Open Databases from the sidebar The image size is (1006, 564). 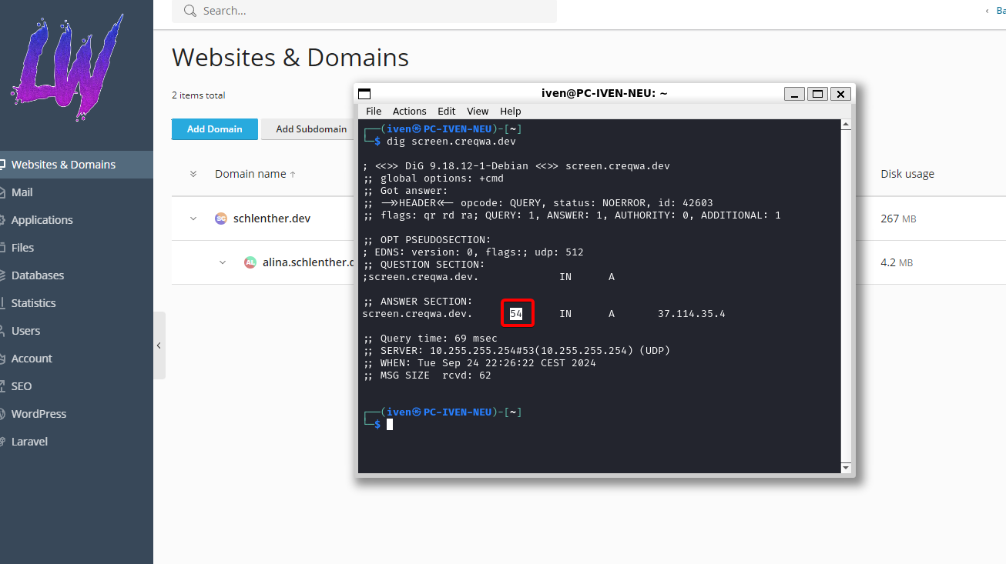37,275
